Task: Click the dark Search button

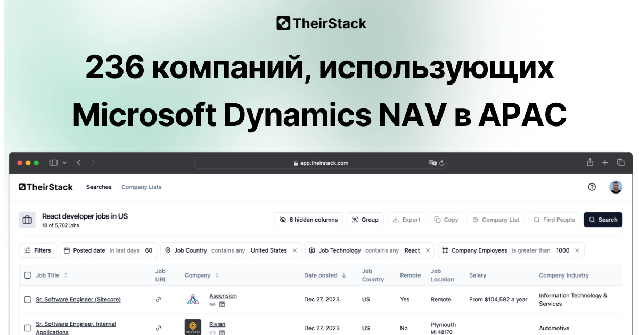Action: (x=603, y=220)
